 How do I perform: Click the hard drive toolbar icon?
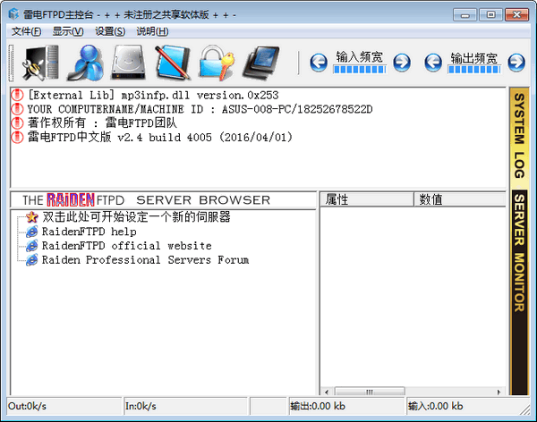coord(129,63)
